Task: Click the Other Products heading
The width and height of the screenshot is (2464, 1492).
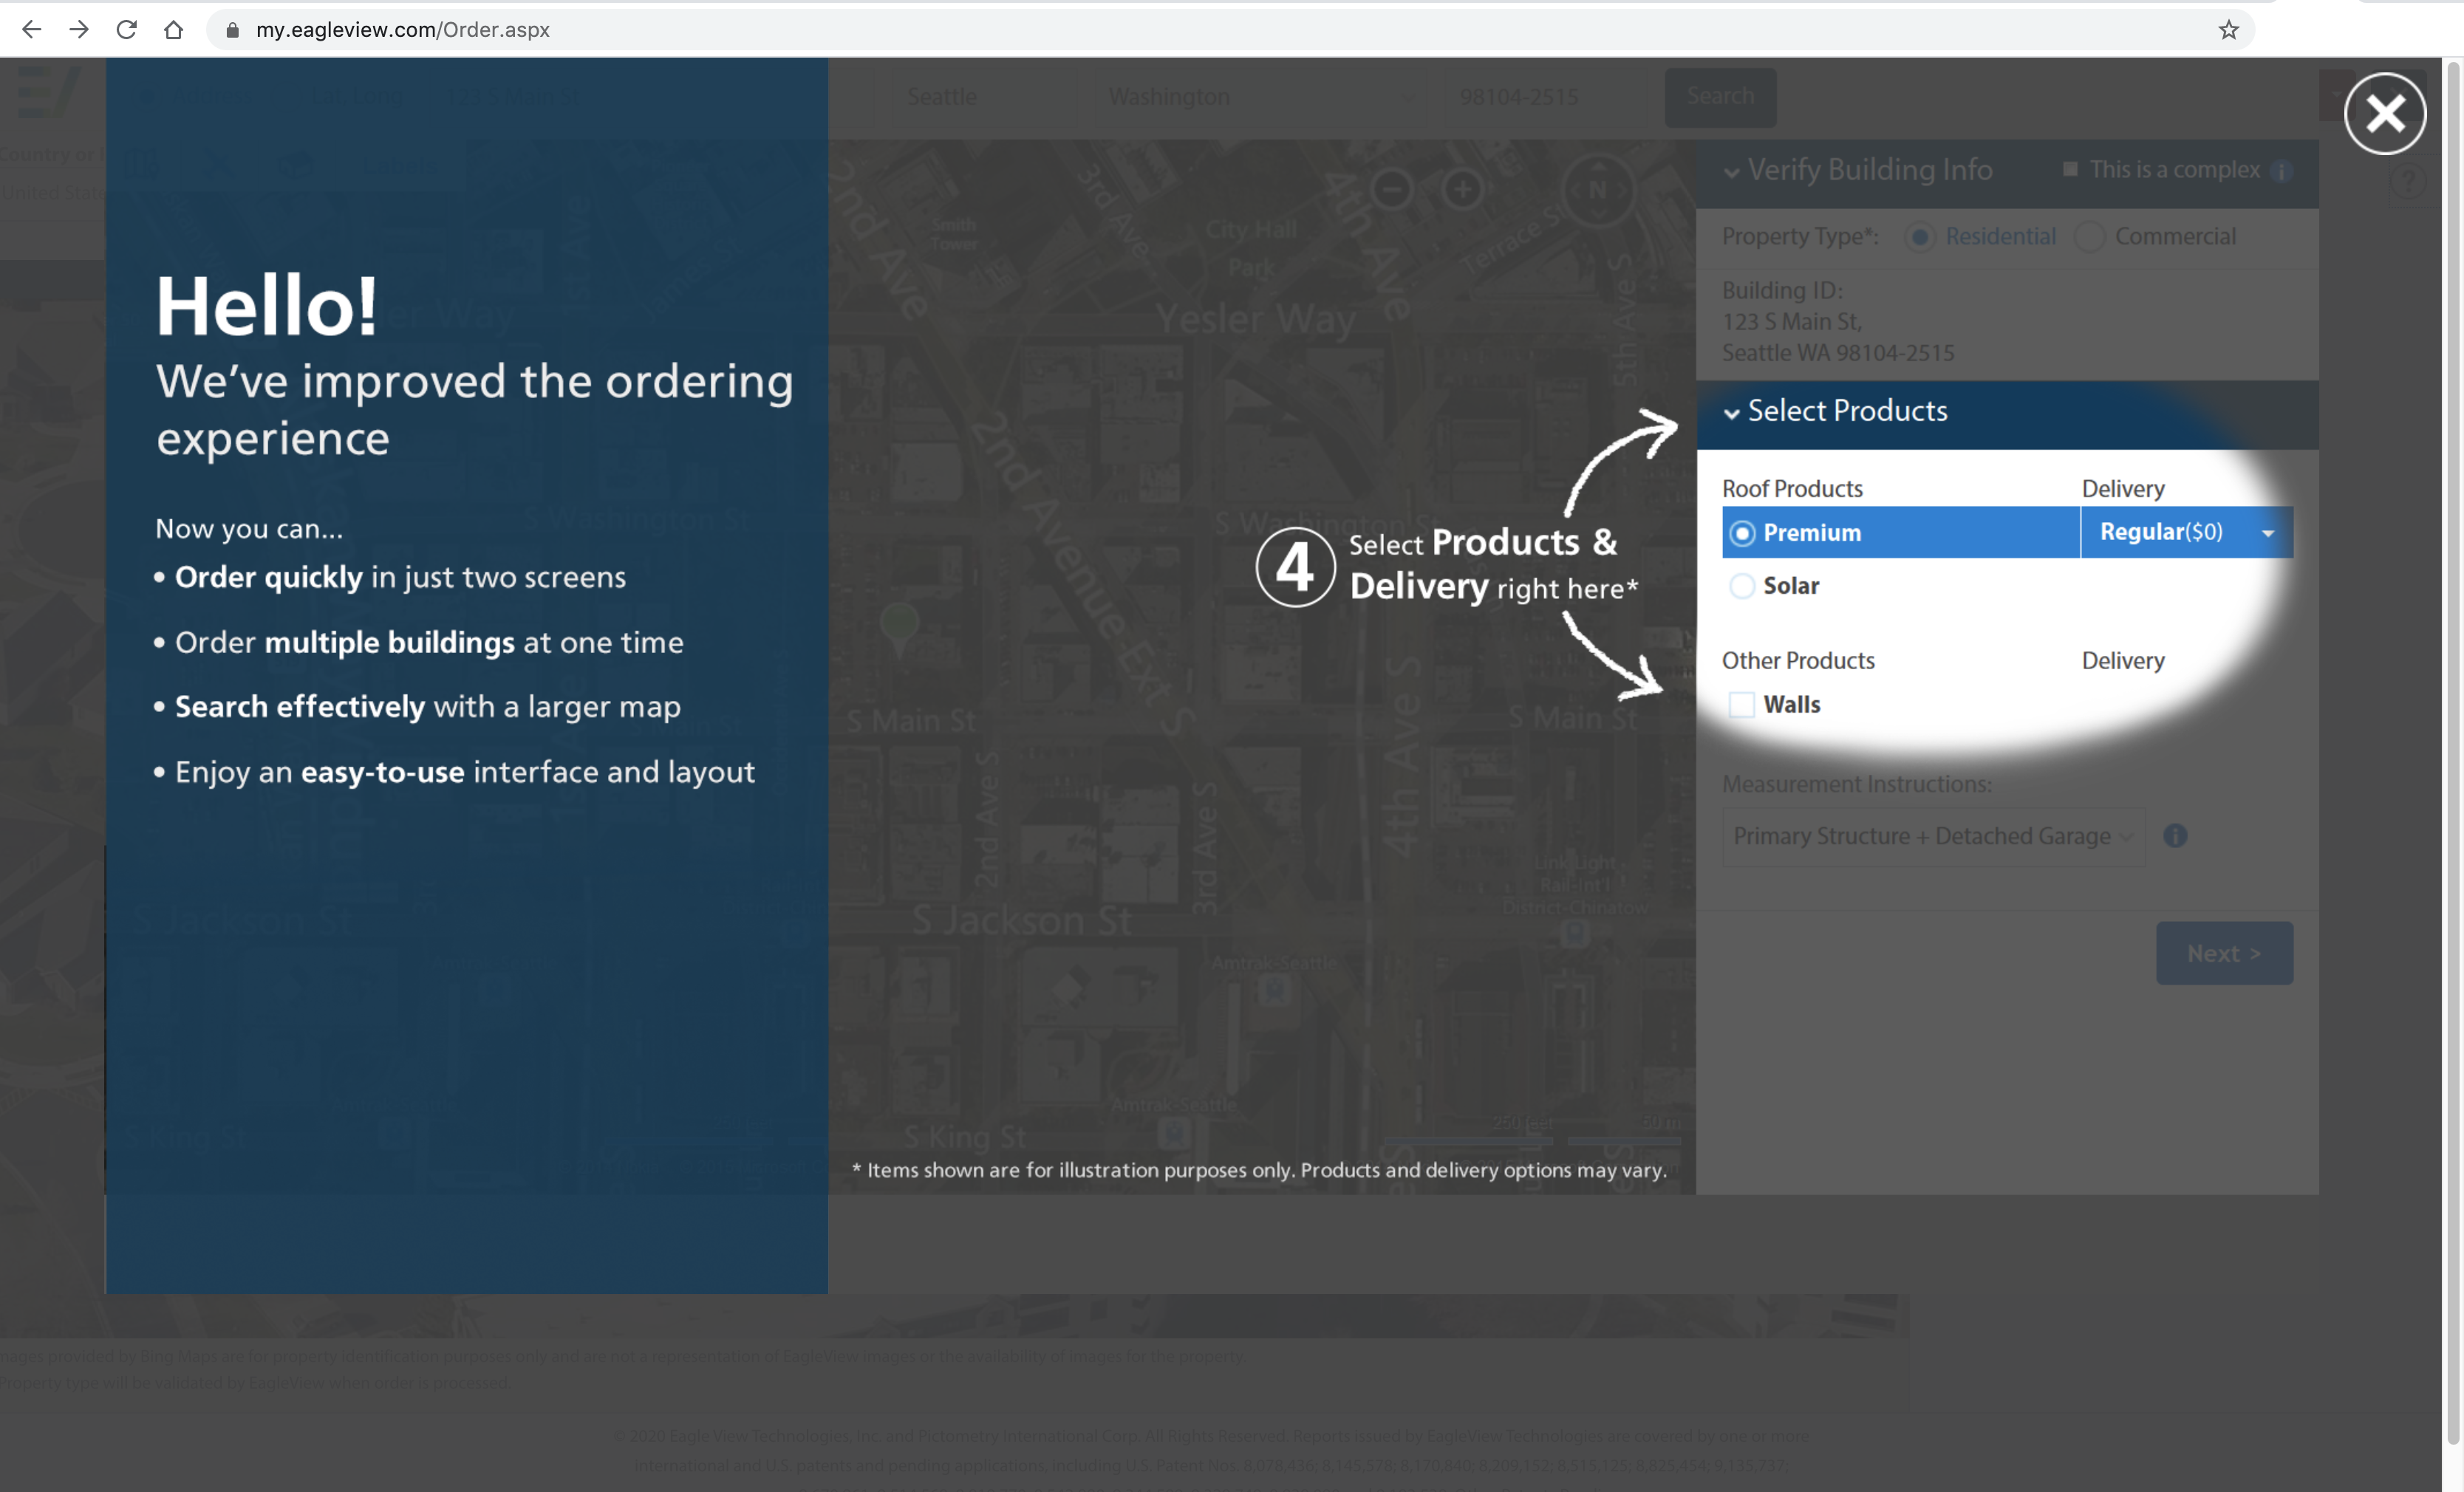Action: coord(1798,661)
